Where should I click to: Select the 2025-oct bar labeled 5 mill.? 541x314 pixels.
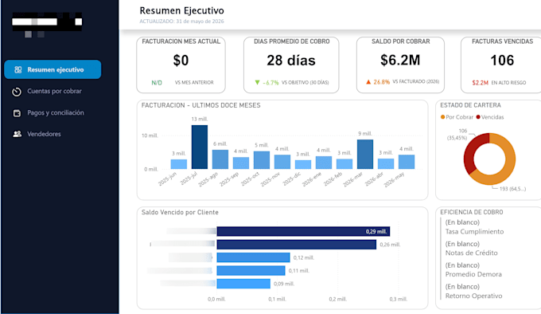(x=262, y=160)
